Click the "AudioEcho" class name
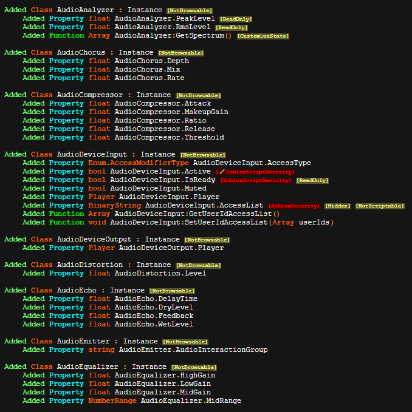This screenshot has height=412, width=412. [77, 290]
